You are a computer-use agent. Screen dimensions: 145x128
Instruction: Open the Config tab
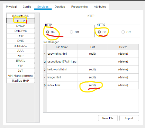coord(27,7)
